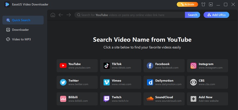Switch to the Downloader tab
The image size is (238, 110).
(23, 30)
